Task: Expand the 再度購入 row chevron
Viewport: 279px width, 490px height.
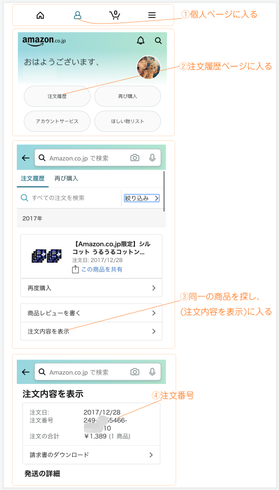Action: pos(154,288)
